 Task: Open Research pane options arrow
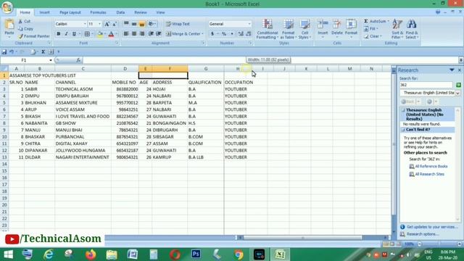(x=452, y=70)
